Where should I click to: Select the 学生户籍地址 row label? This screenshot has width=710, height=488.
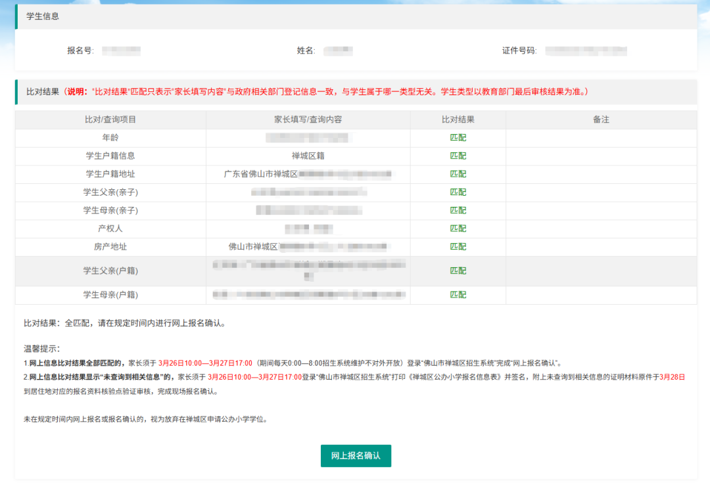tap(110, 173)
